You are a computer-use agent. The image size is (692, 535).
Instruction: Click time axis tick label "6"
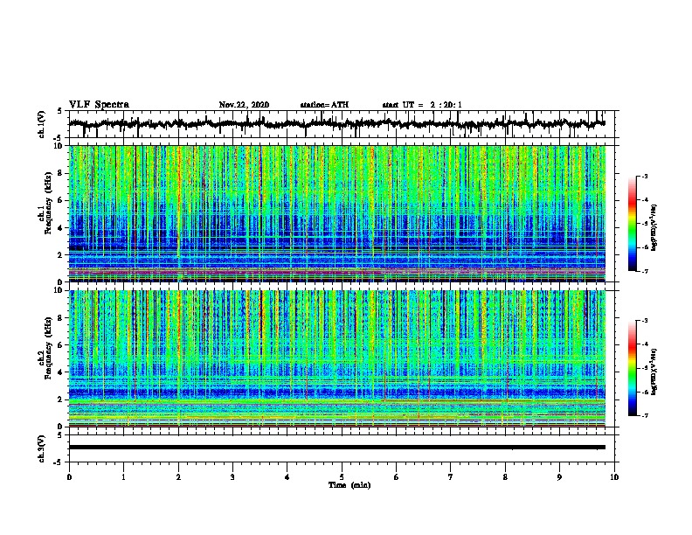[x=397, y=477]
